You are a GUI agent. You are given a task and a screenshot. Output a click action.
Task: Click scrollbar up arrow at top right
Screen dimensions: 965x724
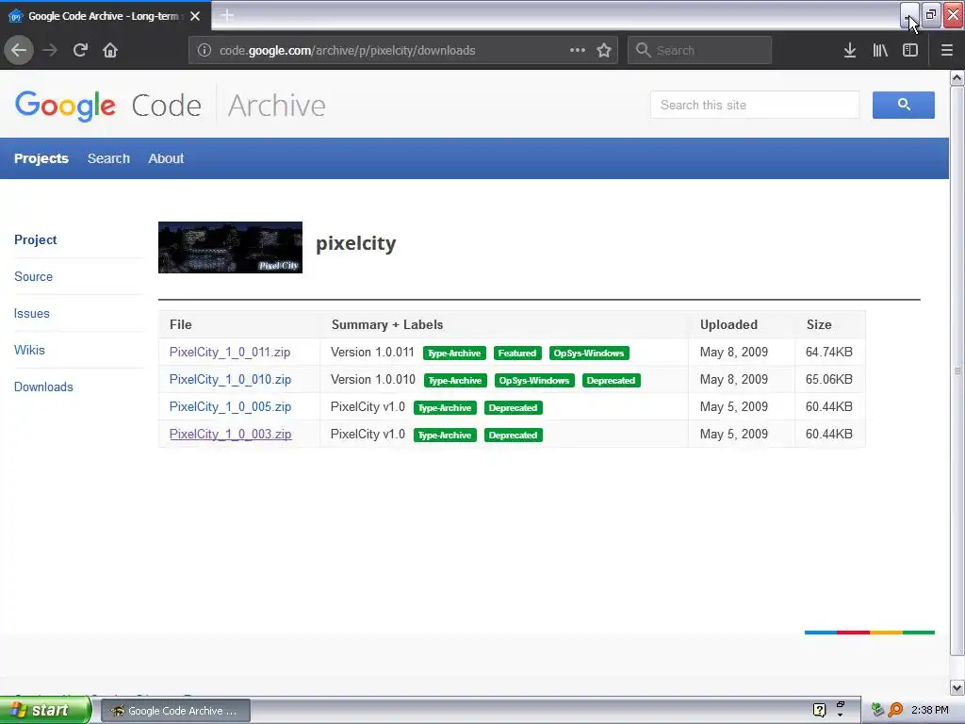pos(957,77)
